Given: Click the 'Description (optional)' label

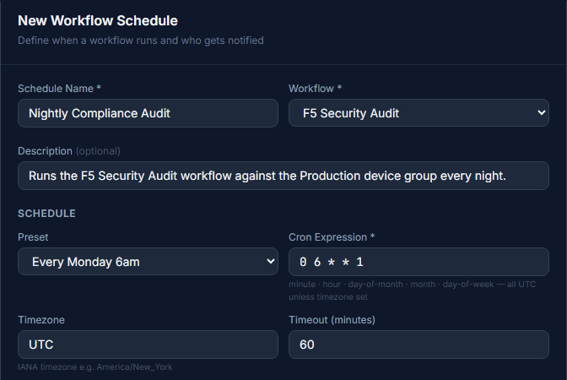Looking at the screenshot, I should click(x=69, y=151).
